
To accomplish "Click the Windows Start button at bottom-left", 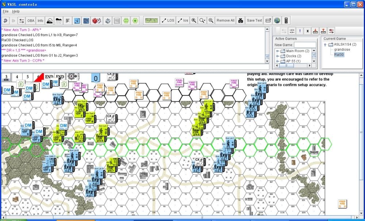I will pyautogui.click(x=14, y=220).
